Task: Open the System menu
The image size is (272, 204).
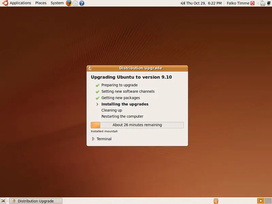Action: click(x=57, y=3)
